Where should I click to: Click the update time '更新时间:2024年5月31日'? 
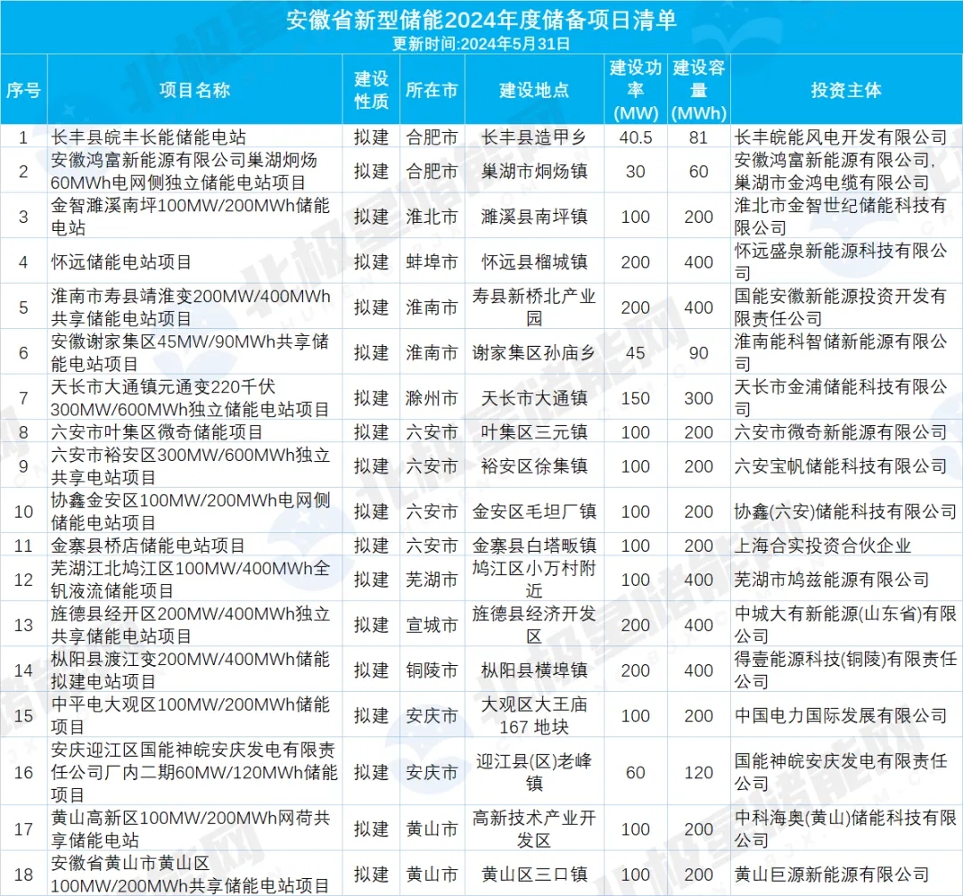click(481, 44)
